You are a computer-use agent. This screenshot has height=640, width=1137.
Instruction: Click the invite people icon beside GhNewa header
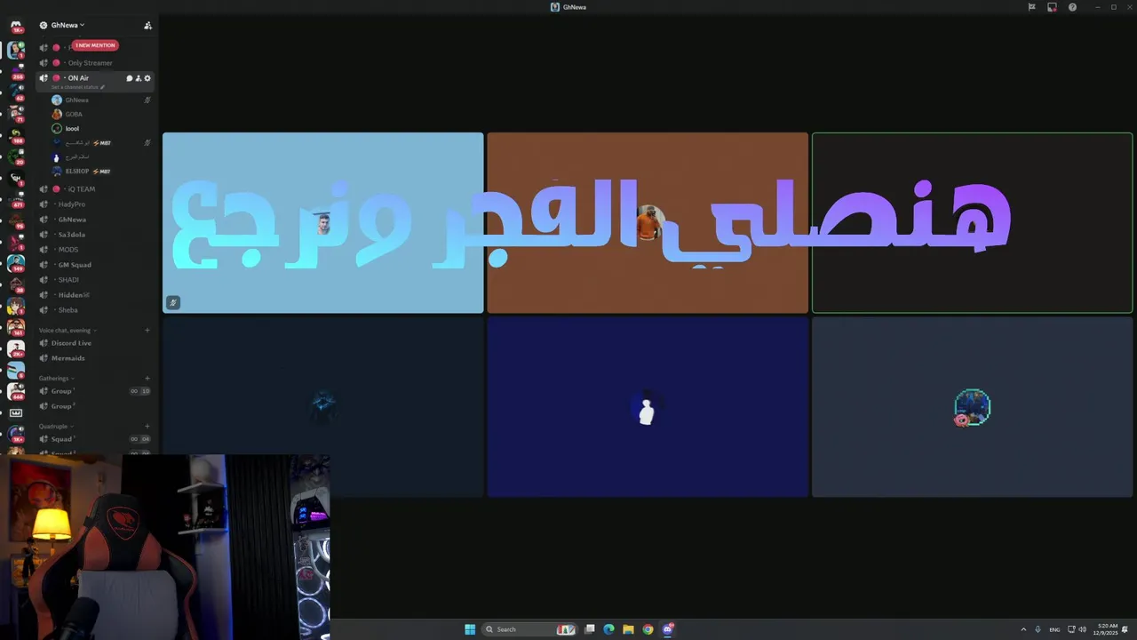147,26
